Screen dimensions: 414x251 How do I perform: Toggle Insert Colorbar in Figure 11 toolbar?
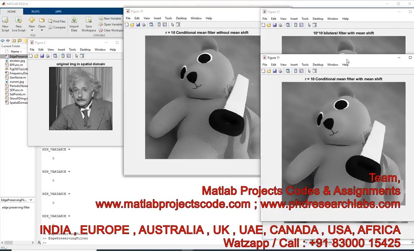tap(296, 71)
